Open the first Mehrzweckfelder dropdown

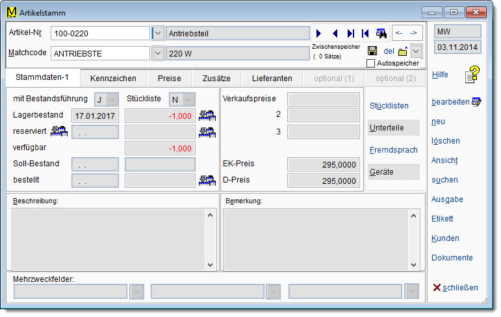click(137, 292)
